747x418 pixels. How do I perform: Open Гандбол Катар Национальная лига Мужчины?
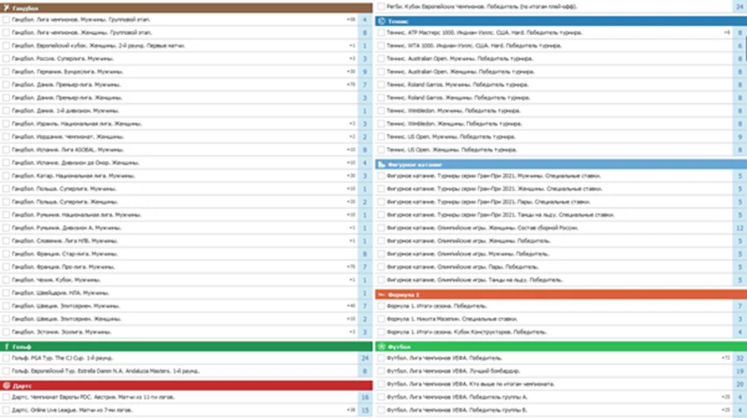coord(73,175)
